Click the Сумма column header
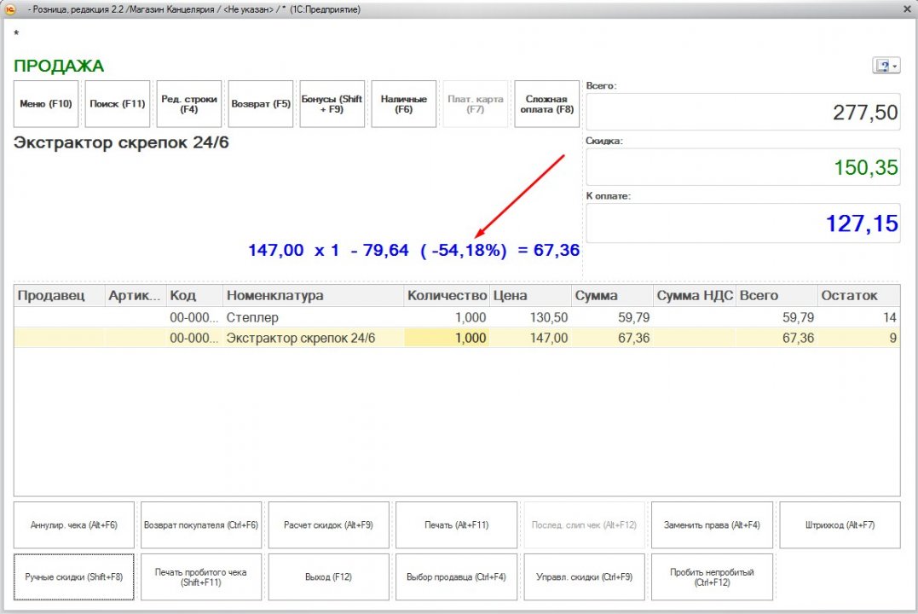This screenshot has width=918, height=614. (612, 296)
